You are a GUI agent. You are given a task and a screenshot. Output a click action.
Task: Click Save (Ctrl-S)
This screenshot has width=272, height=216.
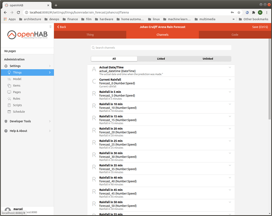[x=260, y=27]
